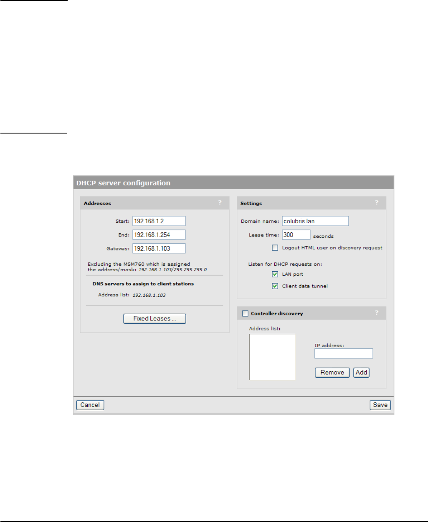Click the address/mask text 192.168.1.103/255.255.255.0
Viewport: 428px width, 522px height.
172,270
